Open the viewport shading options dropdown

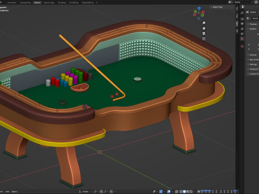194,191
